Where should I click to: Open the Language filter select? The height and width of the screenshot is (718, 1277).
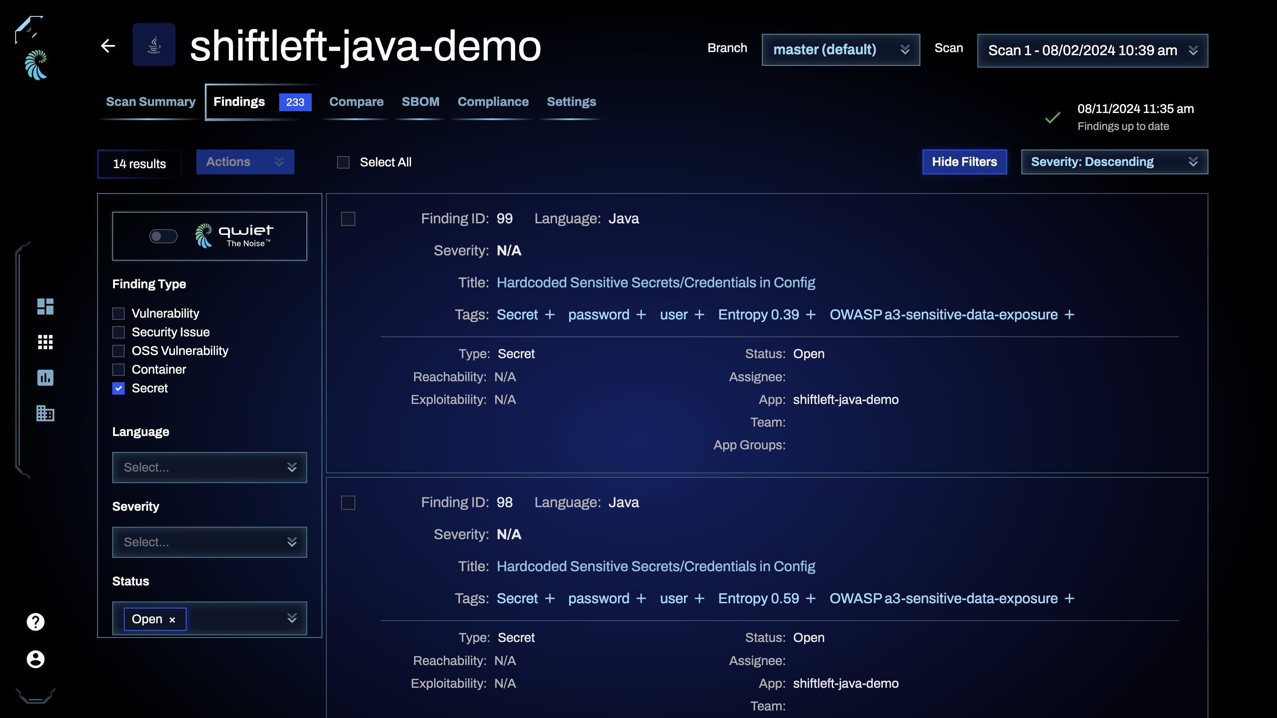point(209,468)
